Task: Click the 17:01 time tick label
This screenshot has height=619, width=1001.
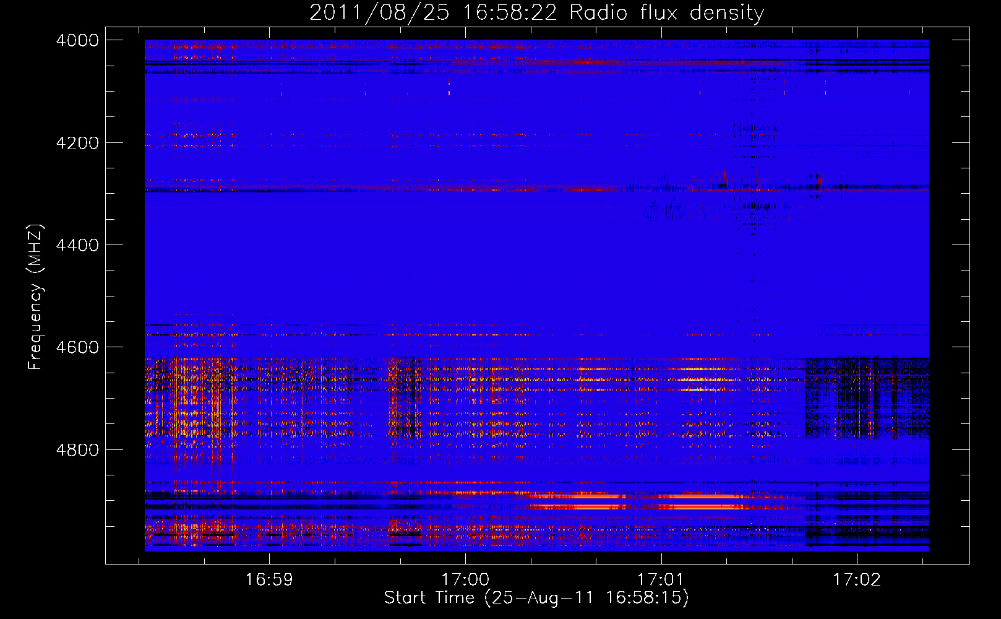Action: coord(661,579)
